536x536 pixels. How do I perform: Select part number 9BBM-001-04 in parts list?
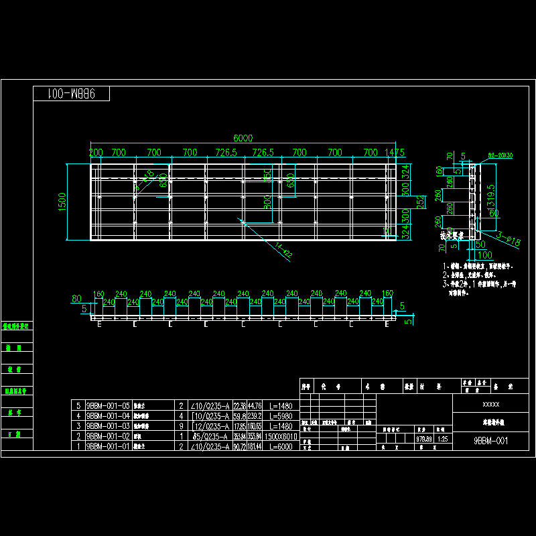[x=108, y=416]
